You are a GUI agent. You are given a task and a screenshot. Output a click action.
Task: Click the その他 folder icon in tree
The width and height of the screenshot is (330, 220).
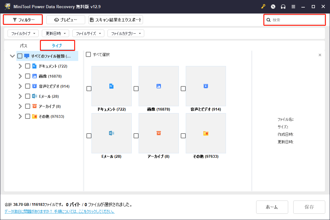tap(35, 116)
